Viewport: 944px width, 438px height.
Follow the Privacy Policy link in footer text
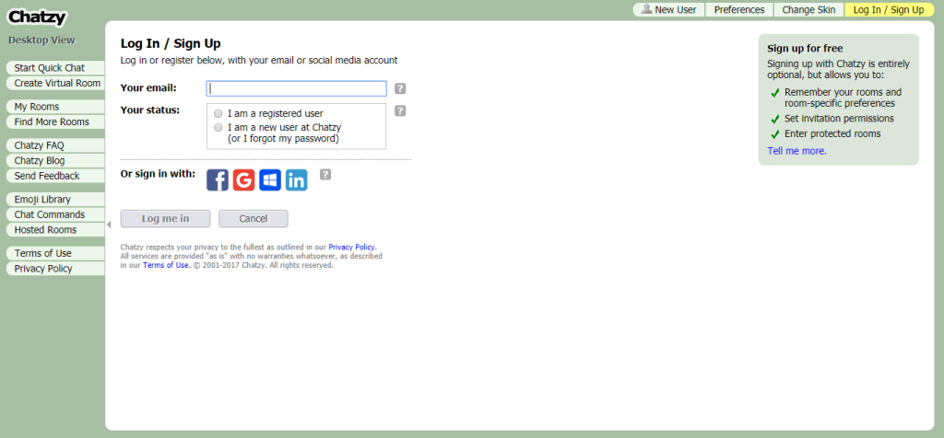(352, 247)
